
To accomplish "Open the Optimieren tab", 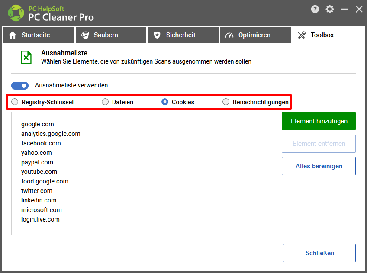I will pyautogui.click(x=256, y=35).
